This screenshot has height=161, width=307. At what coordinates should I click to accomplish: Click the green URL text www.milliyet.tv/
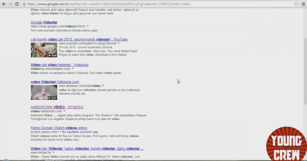coord(41,153)
